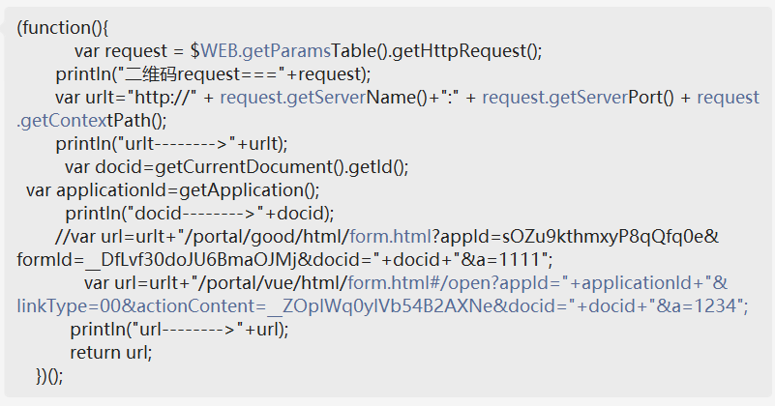This screenshot has width=775, height=406.
Task: Click the 'var applicationId=getApplication();' line
Action: point(173,190)
